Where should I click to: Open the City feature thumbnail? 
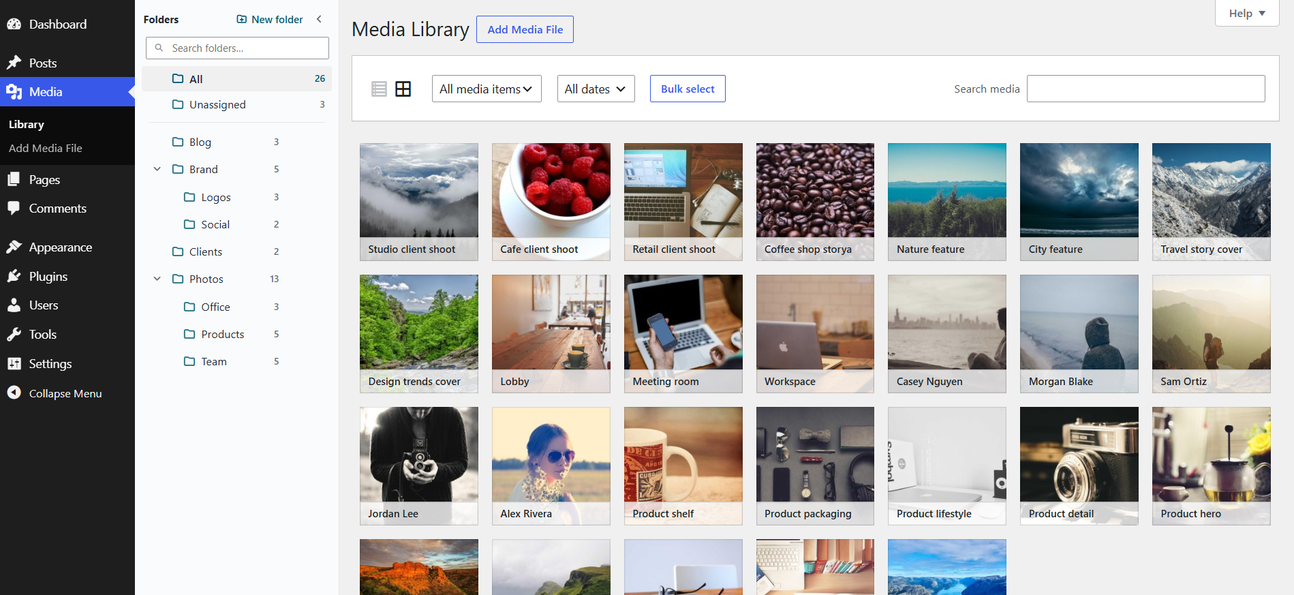1079,202
